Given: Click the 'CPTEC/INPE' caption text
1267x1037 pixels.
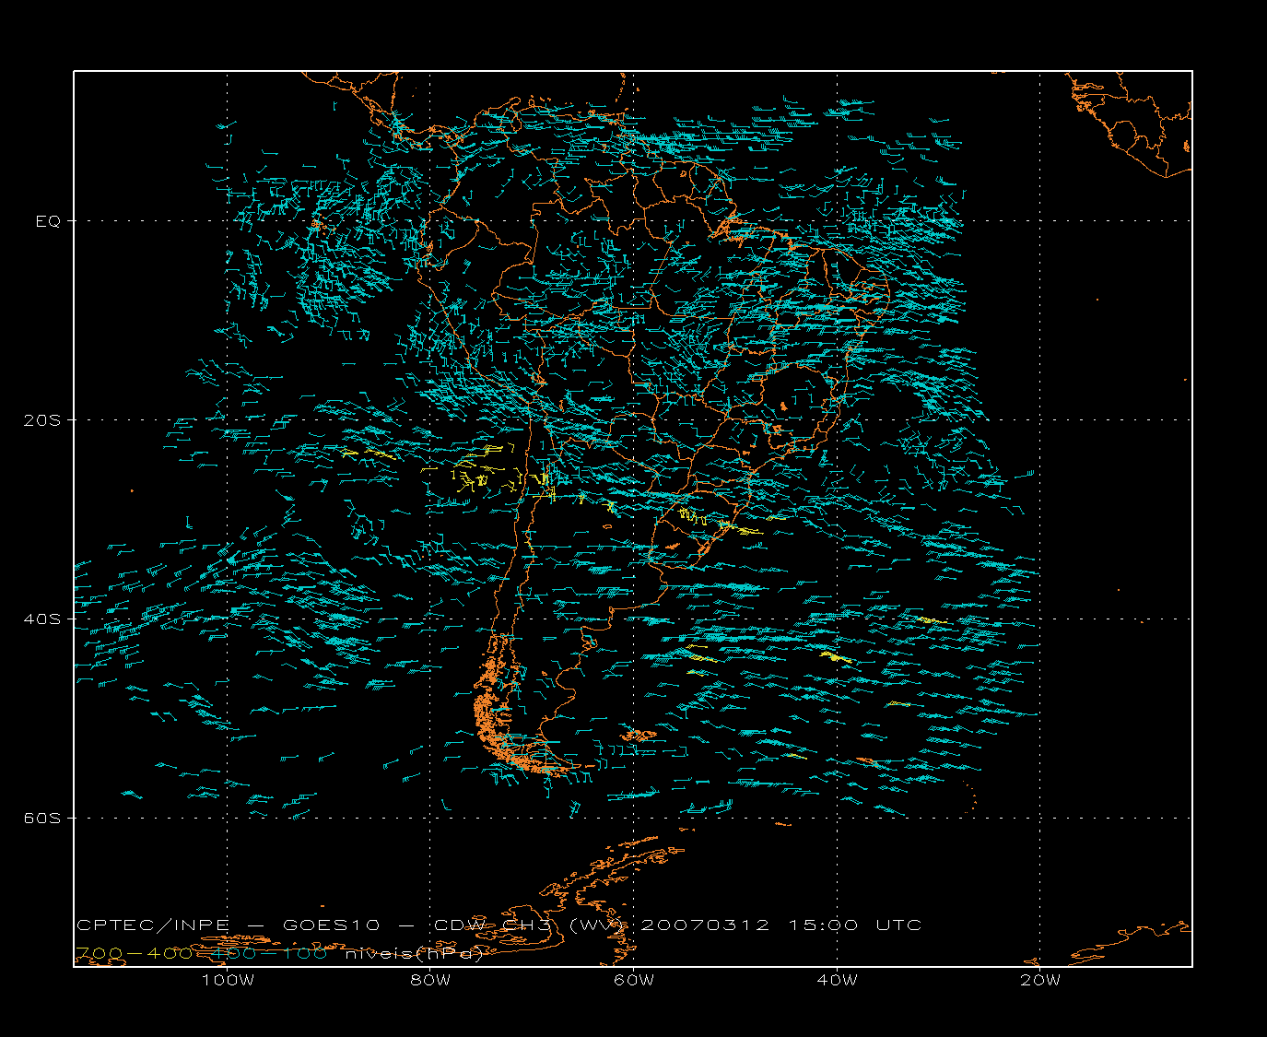Looking at the screenshot, I should (x=153, y=925).
